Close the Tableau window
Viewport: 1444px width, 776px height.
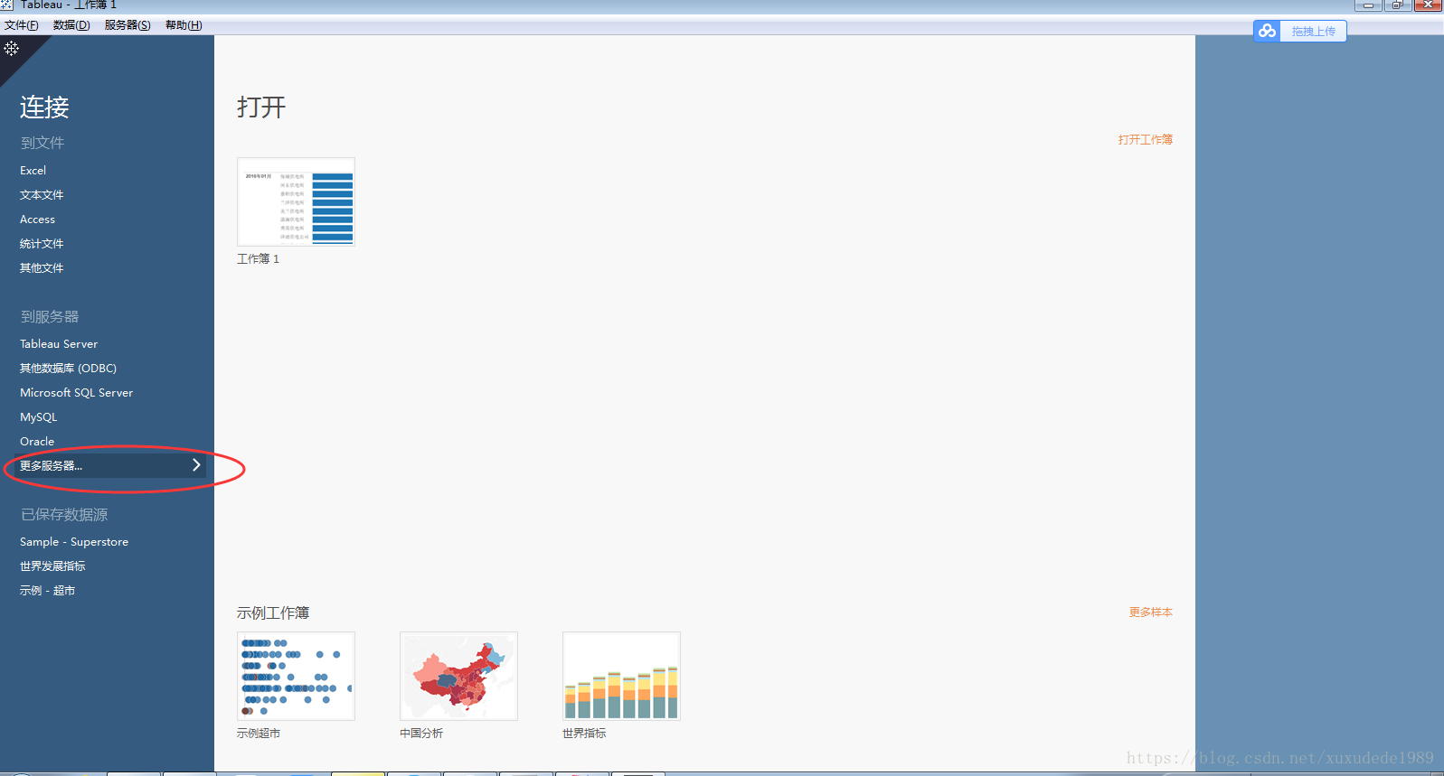(1428, 5)
